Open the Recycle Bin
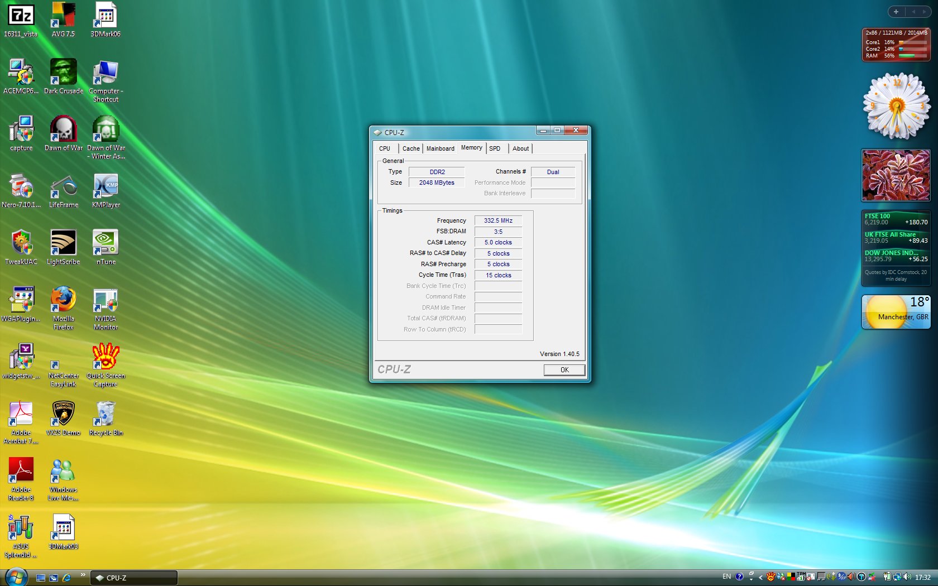The width and height of the screenshot is (938, 586). [x=106, y=415]
